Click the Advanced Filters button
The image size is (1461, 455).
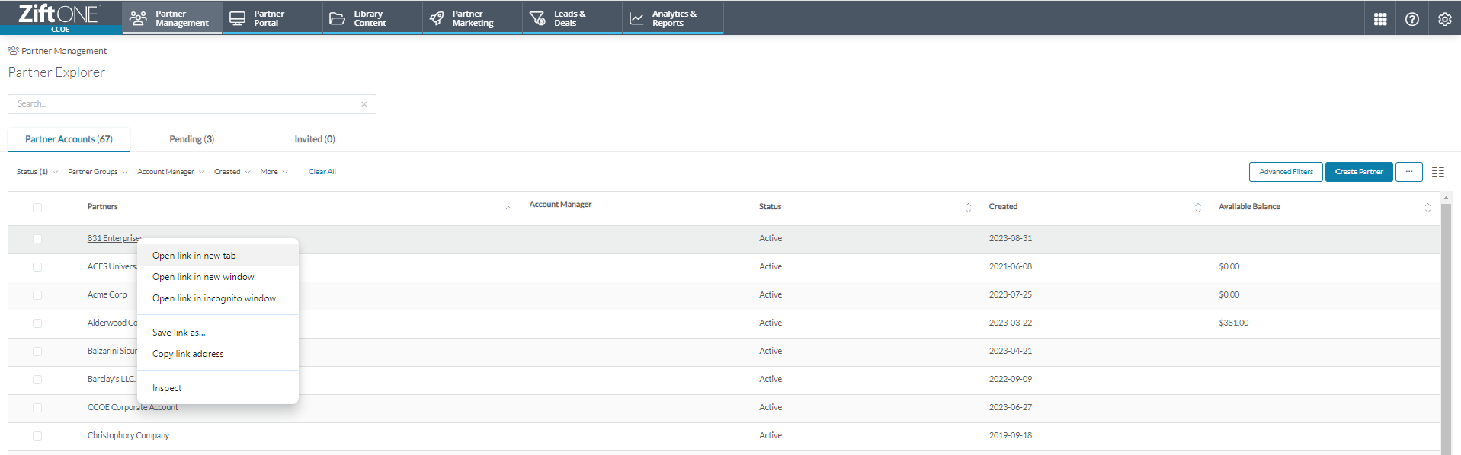point(1286,172)
